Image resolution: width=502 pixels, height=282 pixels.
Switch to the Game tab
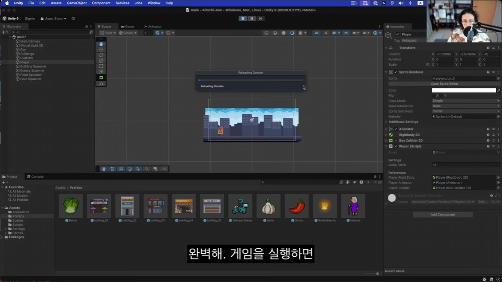click(127, 27)
